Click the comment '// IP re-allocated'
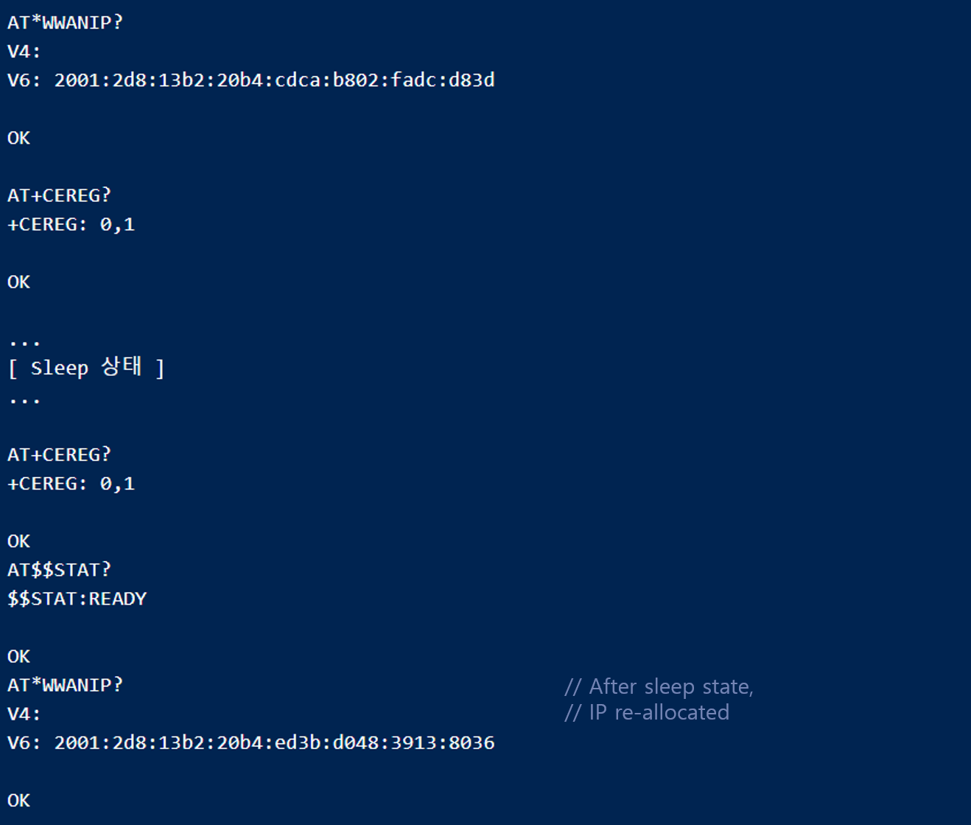The height and width of the screenshot is (825, 971). [647, 713]
